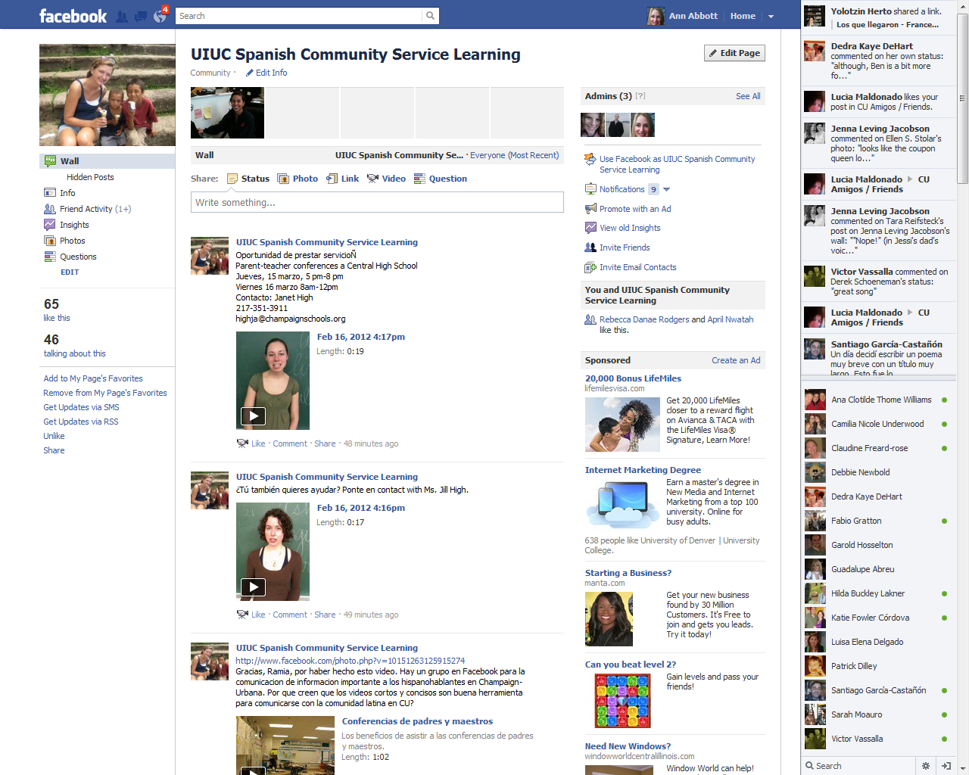
Task: Open Yolotzin Herto shared link ticker item
Action: (x=878, y=17)
